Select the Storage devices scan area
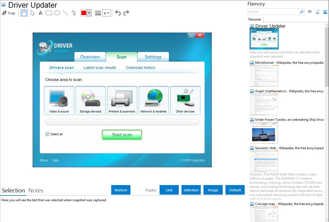329x222 pixels. coord(90,100)
